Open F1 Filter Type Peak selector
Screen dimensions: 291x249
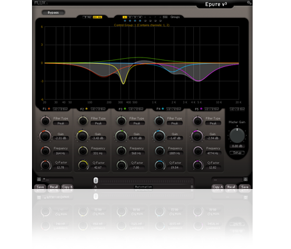pyautogui.click(x=61, y=123)
